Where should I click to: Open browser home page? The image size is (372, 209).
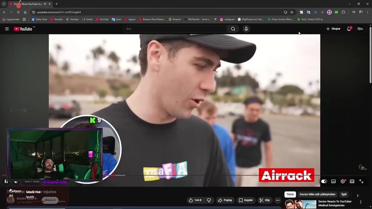click(25, 12)
